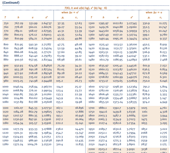The height and width of the screenshot is (153, 170).
Task: Select the h value 910.56
Action: 19,60
